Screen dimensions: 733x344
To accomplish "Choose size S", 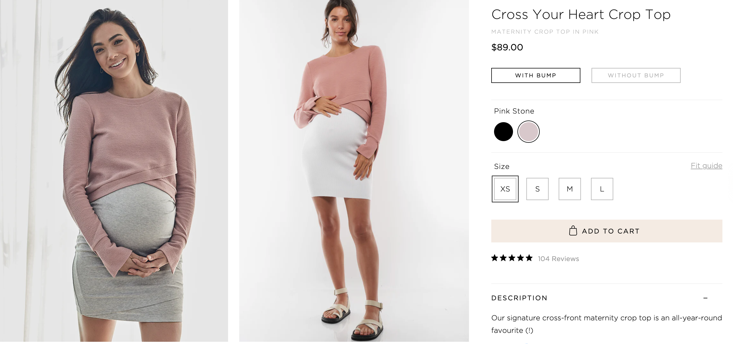I will pyautogui.click(x=537, y=189).
